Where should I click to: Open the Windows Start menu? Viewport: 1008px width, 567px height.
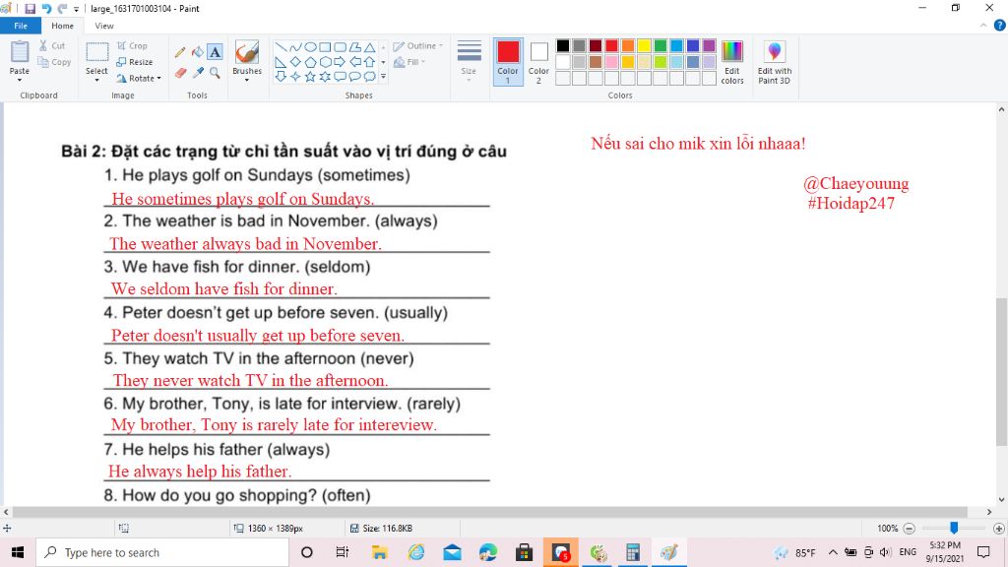pyautogui.click(x=18, y=552)
